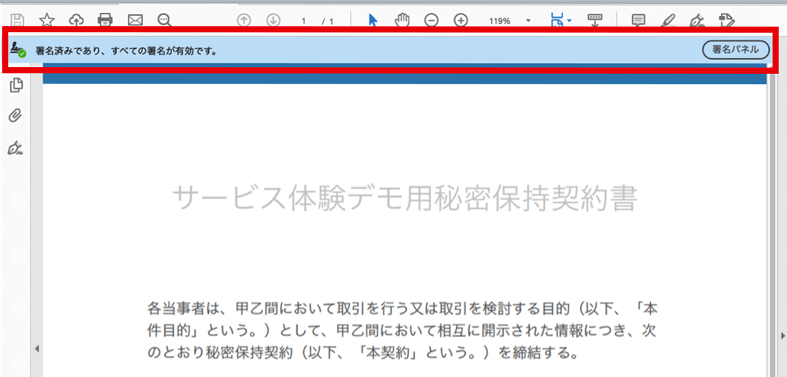Click the 署名済みであり signature status message

pyautogui.click(x=126, y=51)
